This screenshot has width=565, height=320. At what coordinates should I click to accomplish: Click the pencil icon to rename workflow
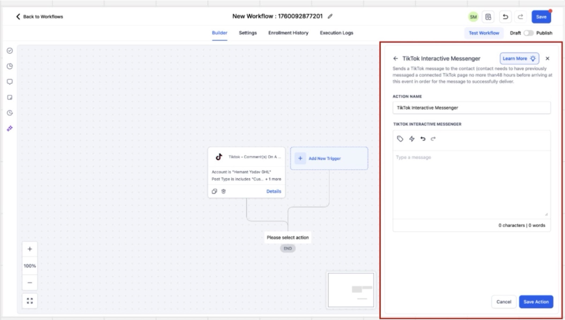330,16
